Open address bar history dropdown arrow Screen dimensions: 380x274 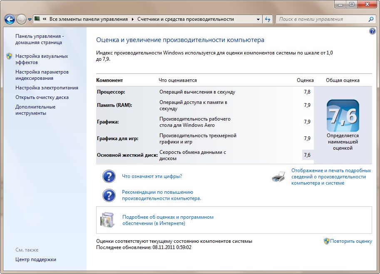point(258,20)
